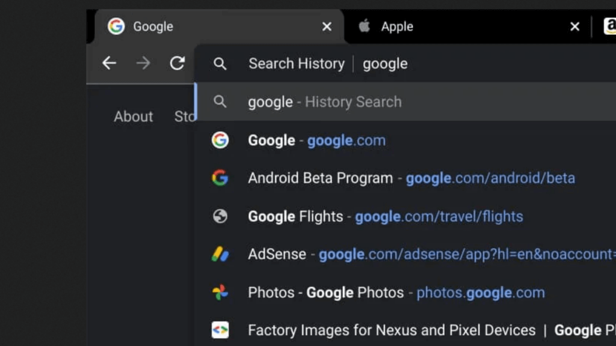The height and width of the screenshot is (346, 616).
Task: Click the Google Photos pinwheel icon
Action: click(220, 293)
